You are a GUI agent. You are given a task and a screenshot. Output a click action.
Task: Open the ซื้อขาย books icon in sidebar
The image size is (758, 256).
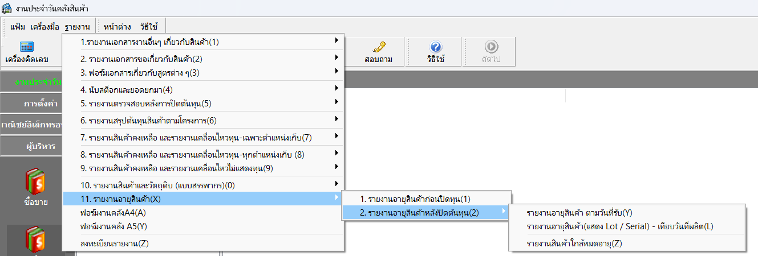tap(35, 182)
